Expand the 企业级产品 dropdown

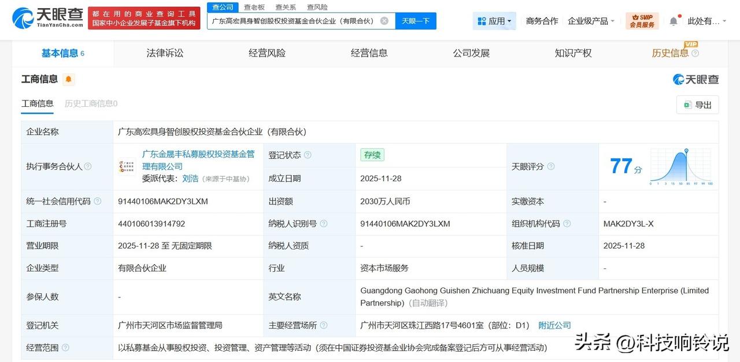click(591, 20)
